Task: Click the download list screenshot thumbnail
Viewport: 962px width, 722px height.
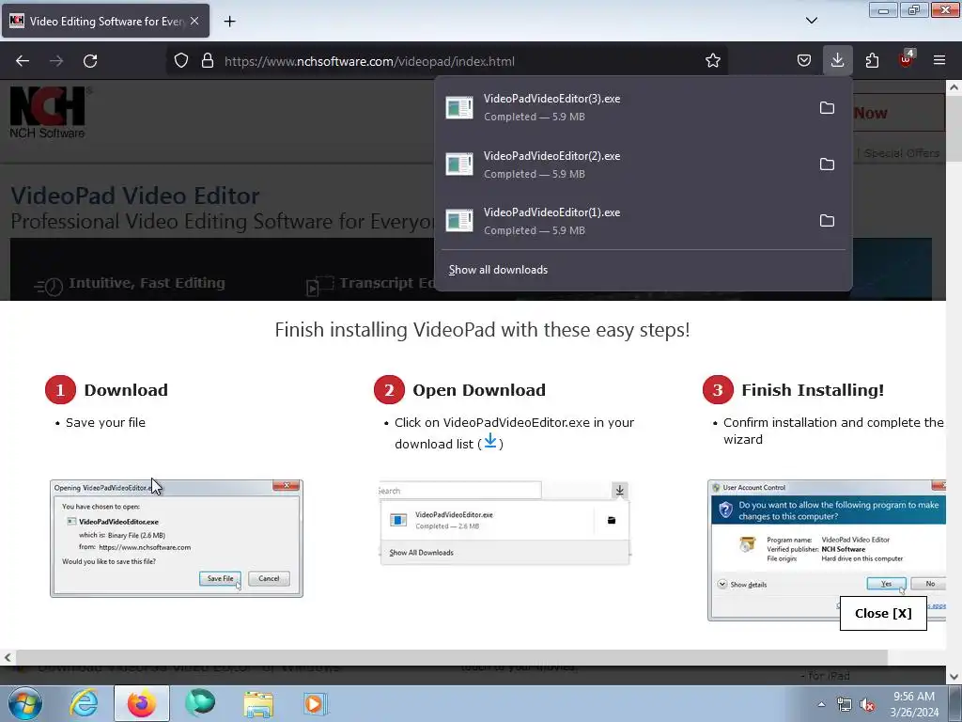Action: [x=504, y=523]
